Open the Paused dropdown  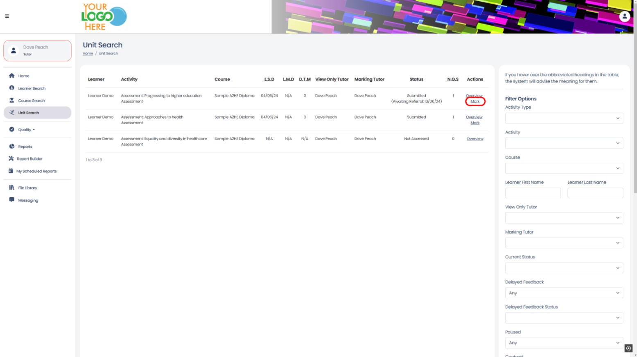(564, 343)
